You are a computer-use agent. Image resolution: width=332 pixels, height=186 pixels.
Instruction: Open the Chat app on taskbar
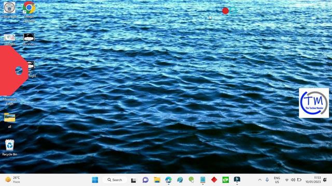(x=145, y=180)
